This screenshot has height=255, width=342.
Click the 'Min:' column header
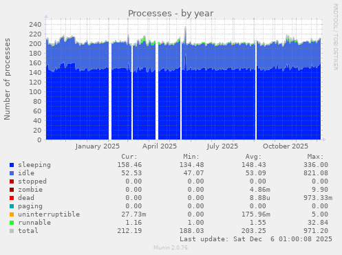pyautogui.click(x=191, y=157)
